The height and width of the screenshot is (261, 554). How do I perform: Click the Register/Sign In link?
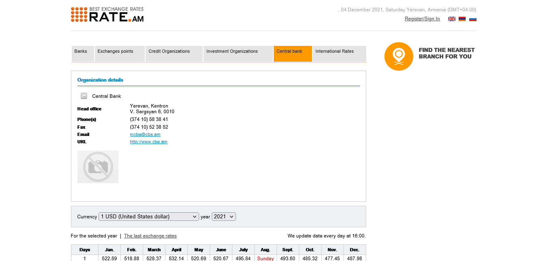pyautogui.click(x=422, y=19)
